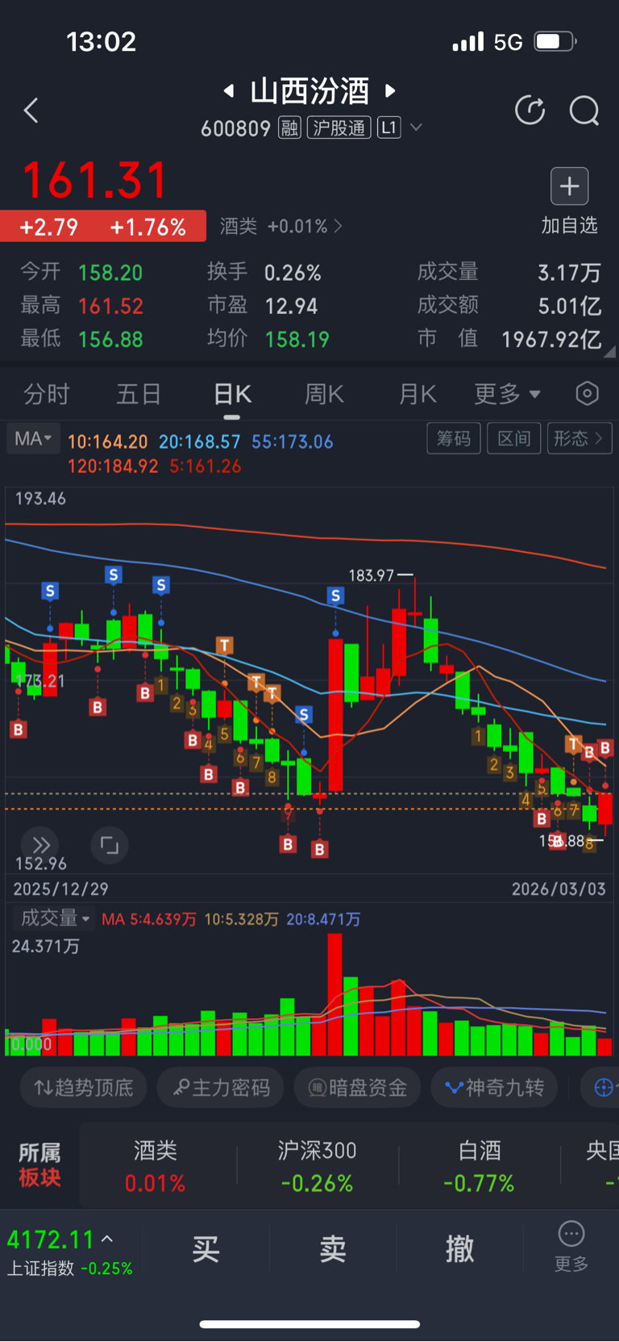Open 白酒 sector card
619x1342 pixels.
tap(480, 1166)
